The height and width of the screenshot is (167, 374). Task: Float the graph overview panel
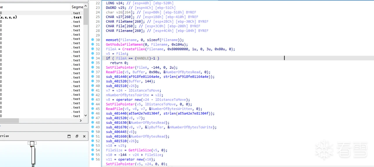point(77,136)
